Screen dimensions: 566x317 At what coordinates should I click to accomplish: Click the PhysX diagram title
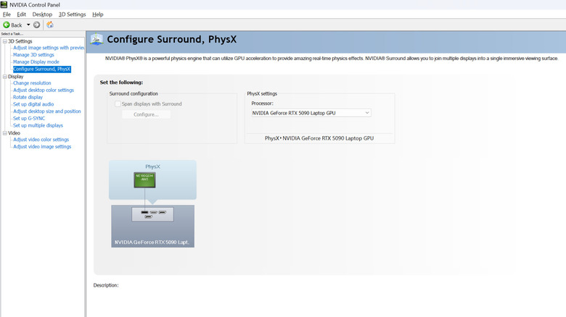152,166
